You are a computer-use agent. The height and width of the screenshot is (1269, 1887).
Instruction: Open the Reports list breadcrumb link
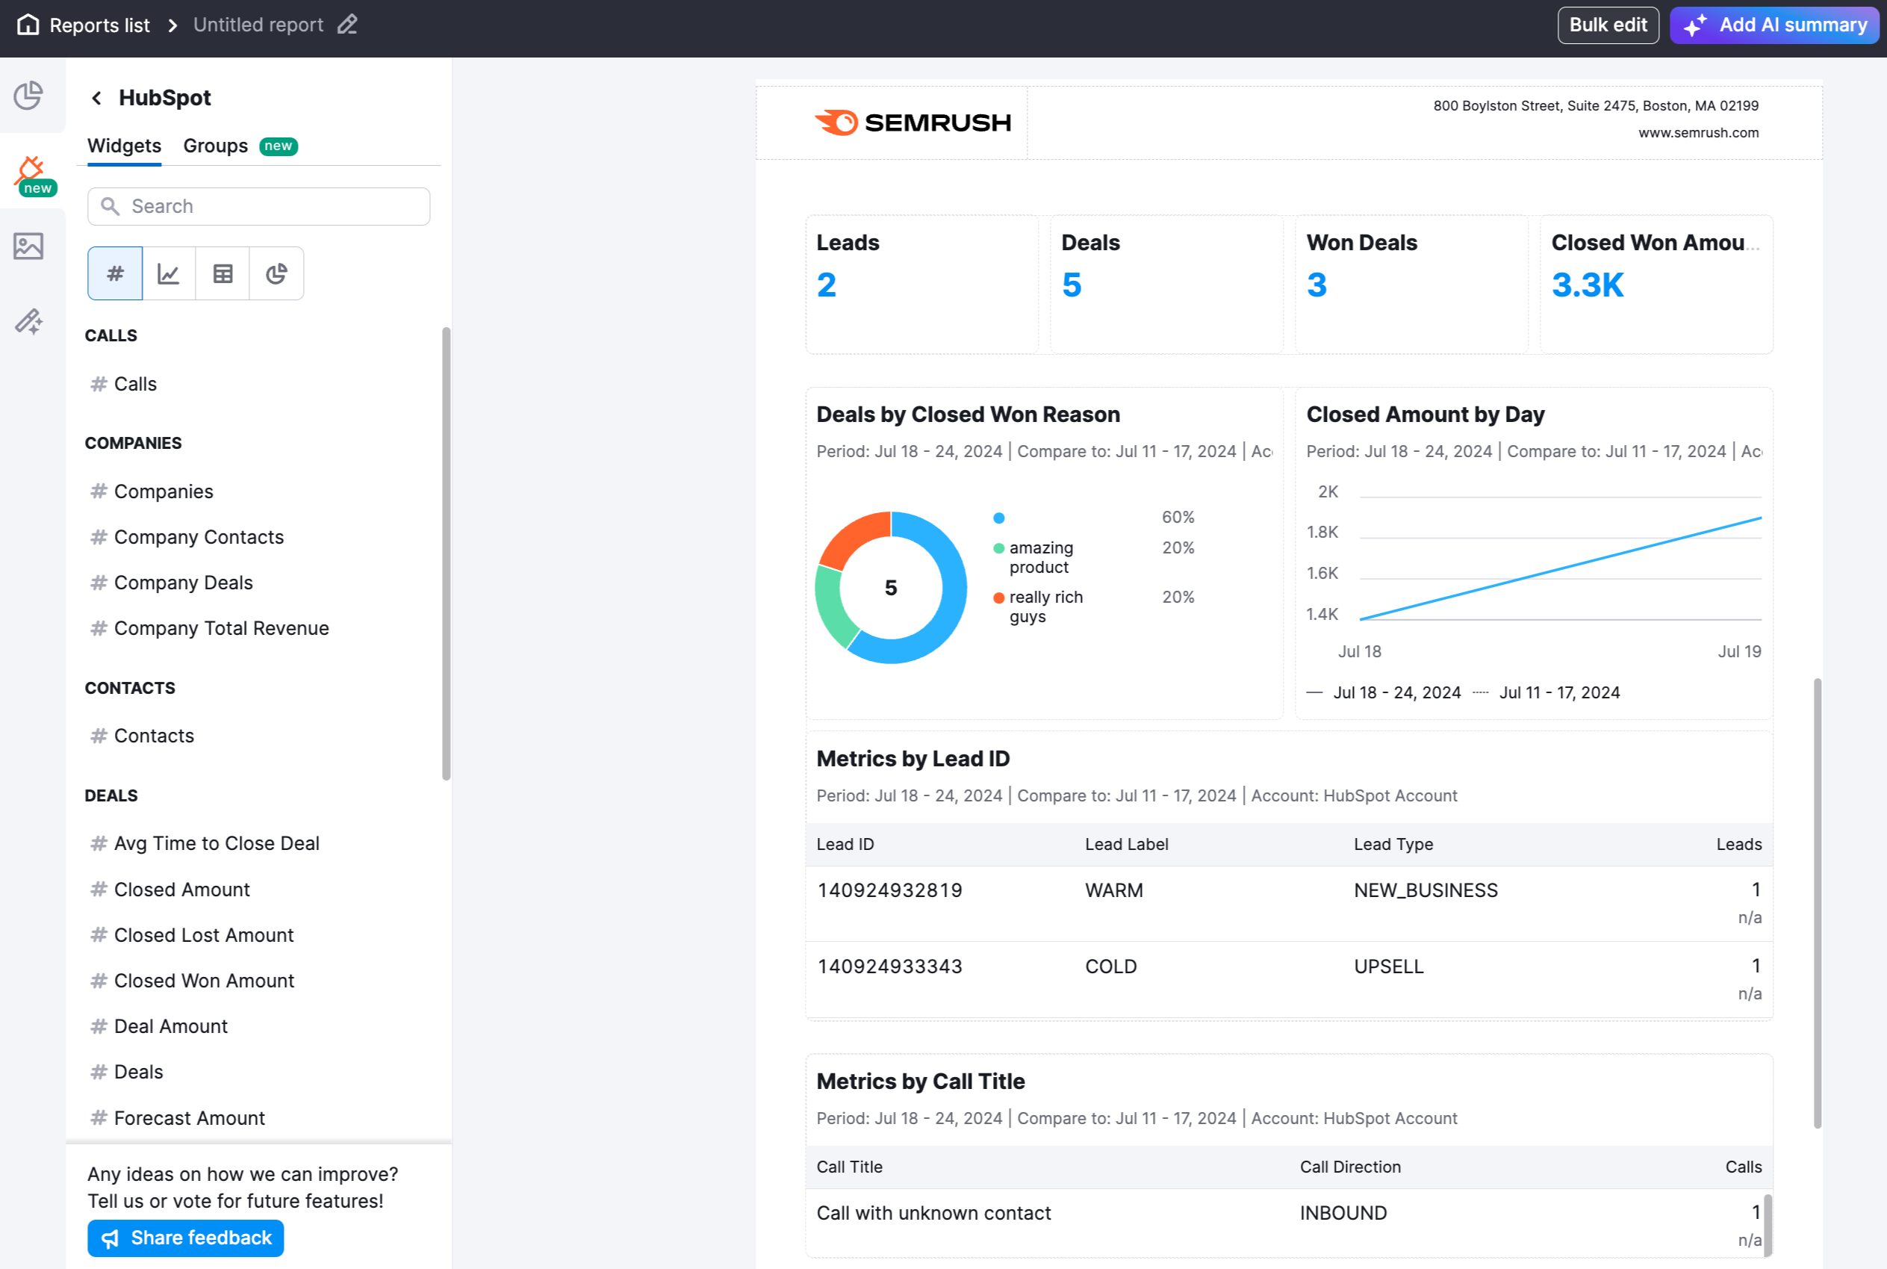coord(99,25)
